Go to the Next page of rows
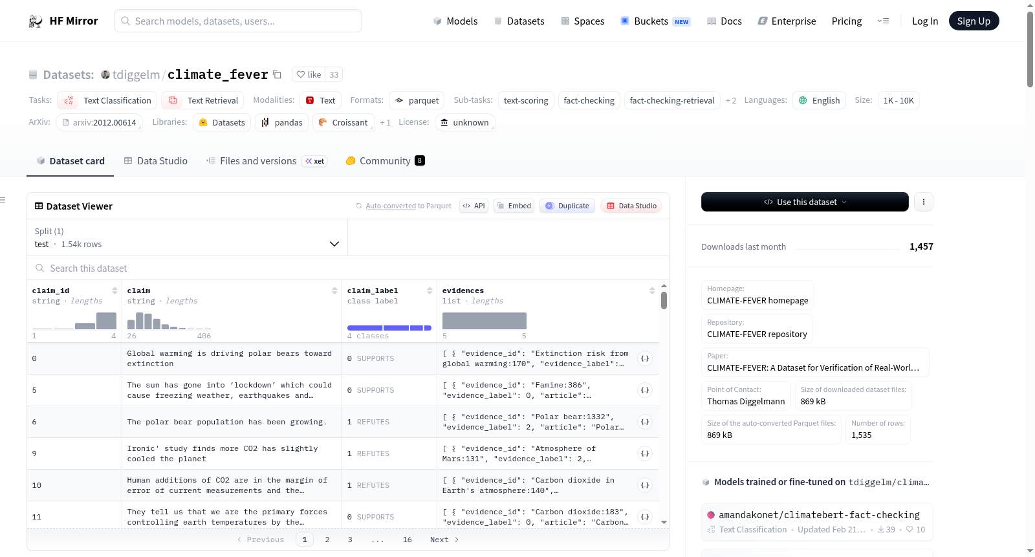 pos(444,540)
